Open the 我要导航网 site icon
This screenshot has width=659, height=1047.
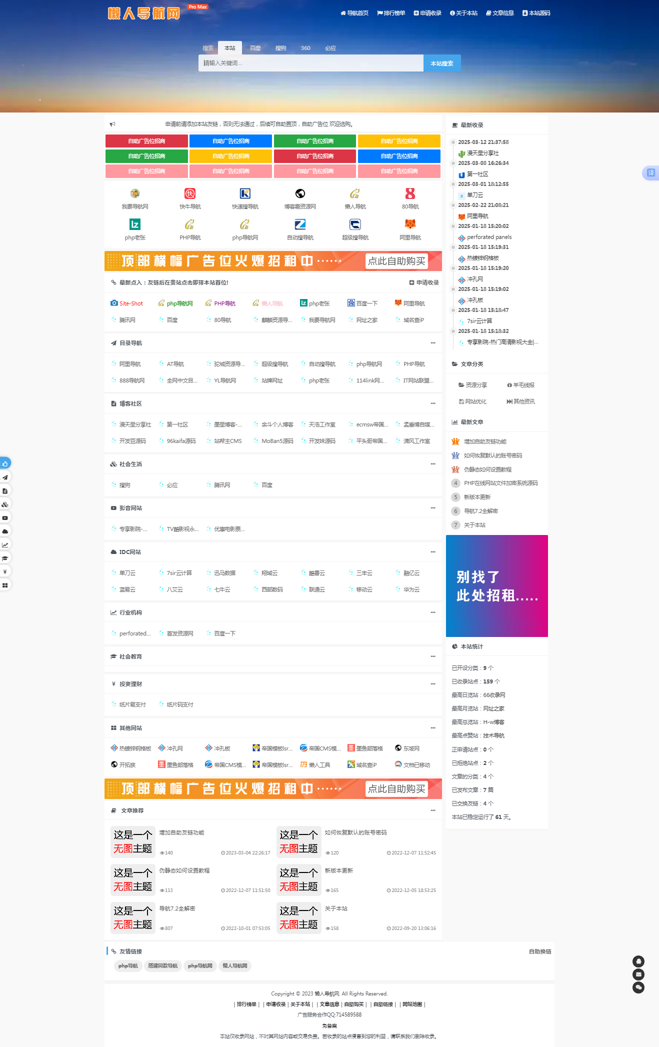coord(135,193)
